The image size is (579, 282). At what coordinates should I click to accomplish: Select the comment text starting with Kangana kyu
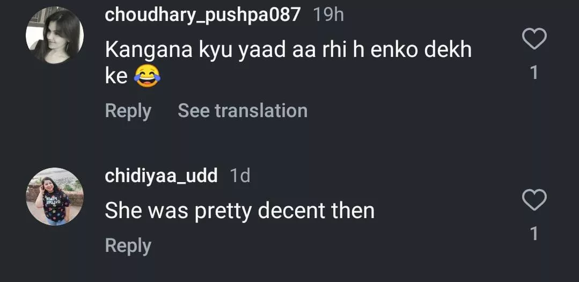[x=288, y=50]
